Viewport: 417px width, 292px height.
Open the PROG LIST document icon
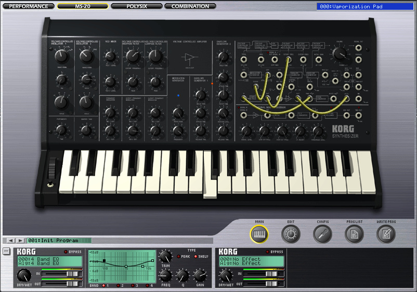pyautogui.click(x=354, y=234)
